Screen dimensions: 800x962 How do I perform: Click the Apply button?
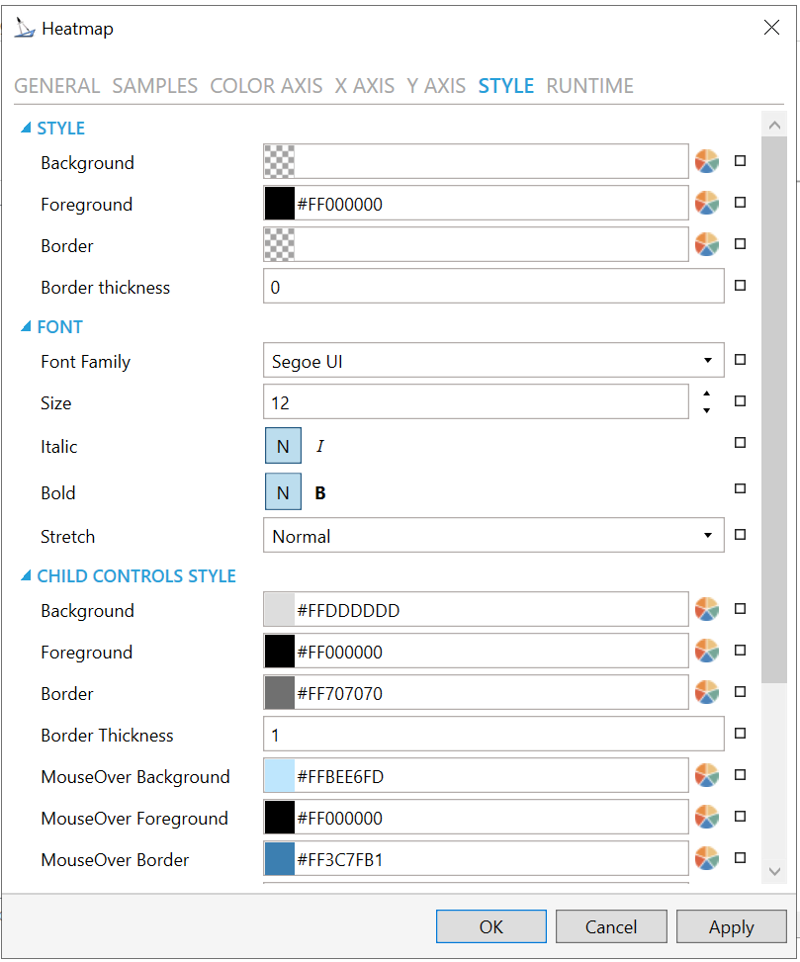pyautogui.click(x=732, y=926)
